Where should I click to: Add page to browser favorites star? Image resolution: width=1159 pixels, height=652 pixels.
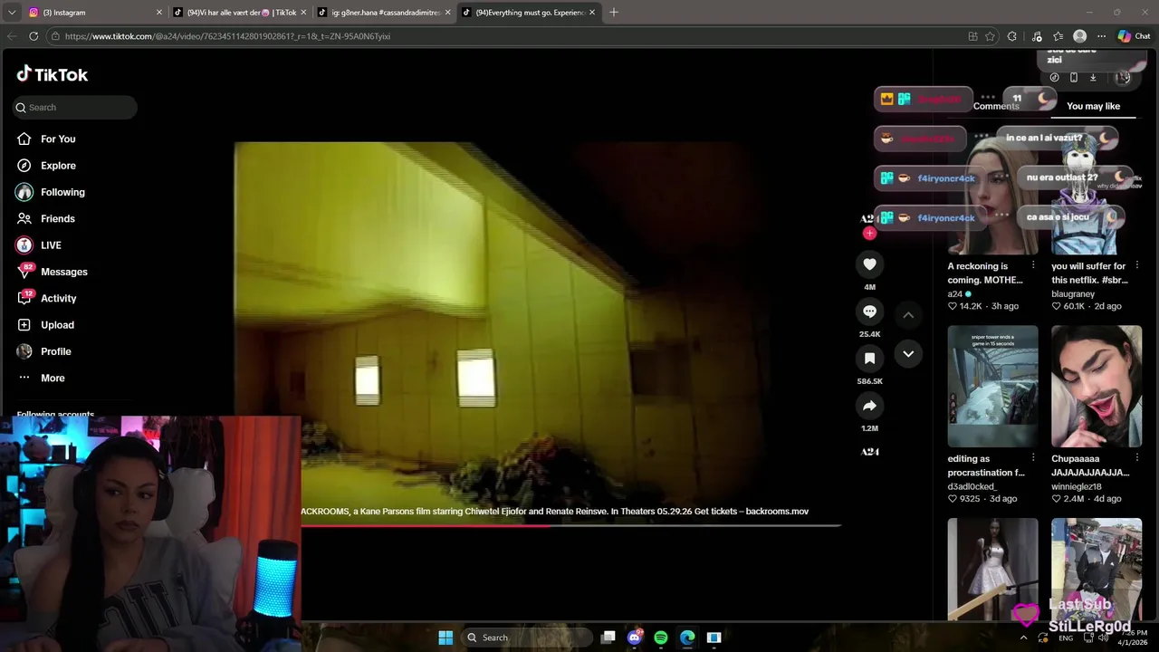(x=990, y=36)
